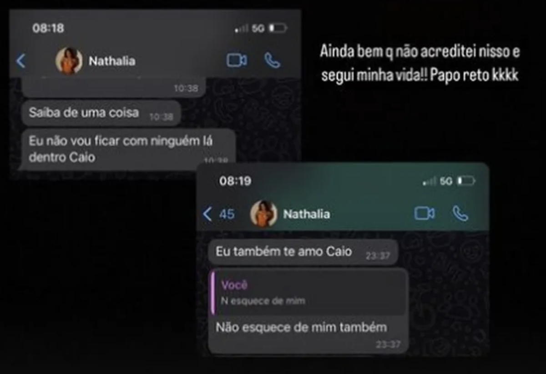The height and width of the screenshot is (374, 546).
Task: Select the message 'Saiba de uma coisa'
Action: tap(101, 113)
